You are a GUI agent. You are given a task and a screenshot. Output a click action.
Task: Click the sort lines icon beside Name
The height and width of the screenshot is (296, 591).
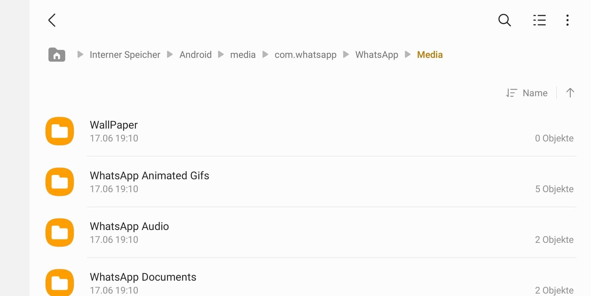[512, 93]
